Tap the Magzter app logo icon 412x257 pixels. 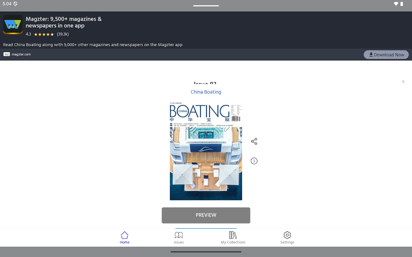13,24
